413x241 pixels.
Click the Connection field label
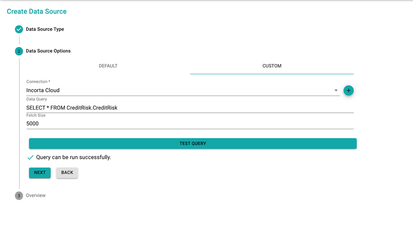click(38, 82)
